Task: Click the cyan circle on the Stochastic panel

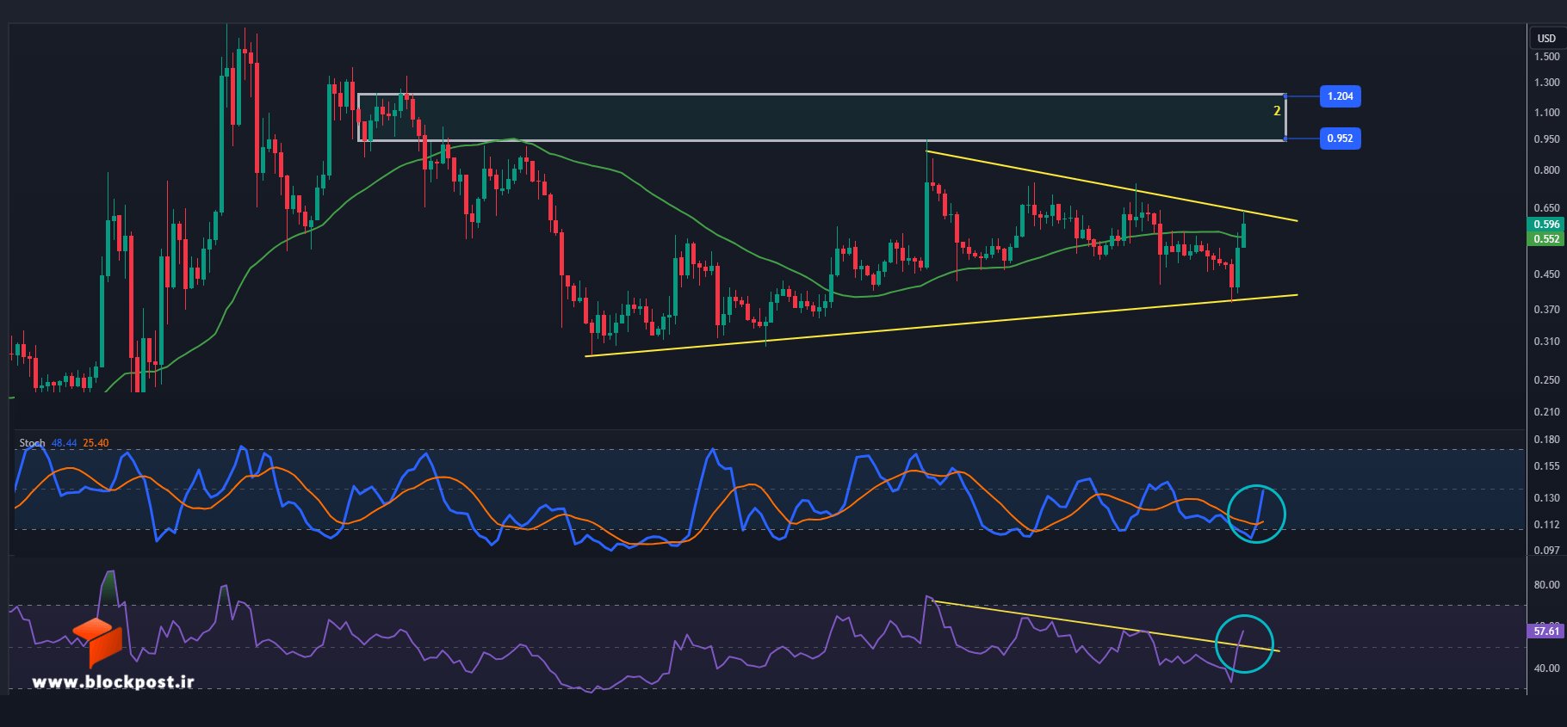Action: pyautogui.click(x=1256, y=514)
